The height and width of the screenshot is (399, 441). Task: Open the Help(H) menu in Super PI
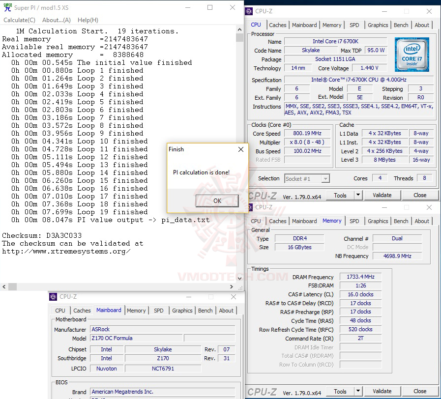coord(88,20)
